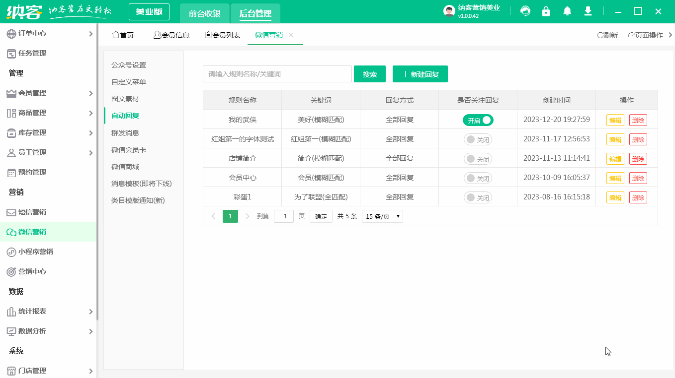Click the 新建回复 button

(x=420, y=74)
